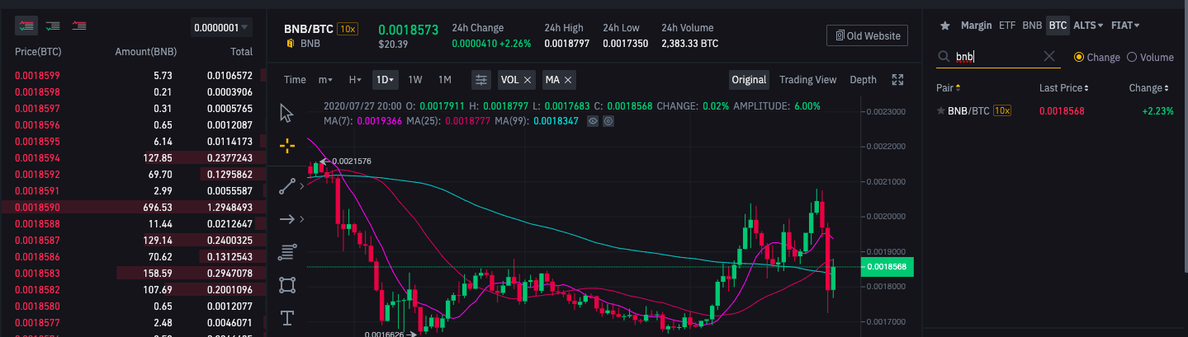This screenshot has width=1188, height=337.
Task: Open the minutes interval dropdown
Action: 325,80
